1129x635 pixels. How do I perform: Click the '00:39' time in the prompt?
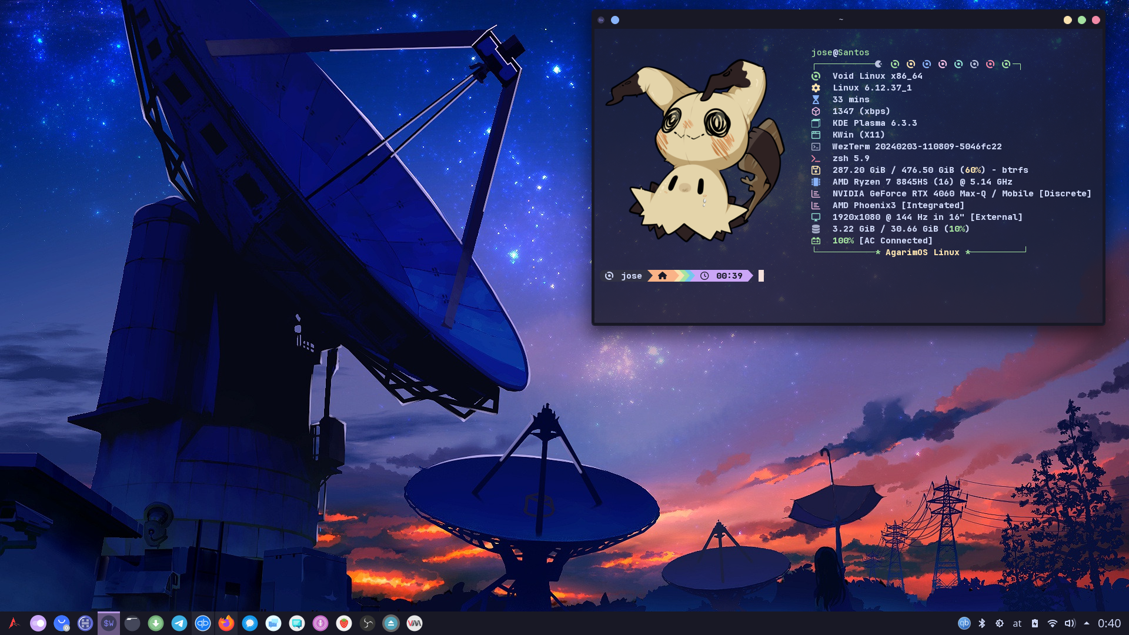(x=729, y=276)
